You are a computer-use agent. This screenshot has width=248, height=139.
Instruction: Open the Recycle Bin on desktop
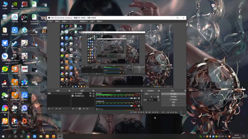[x=5, y=18]
